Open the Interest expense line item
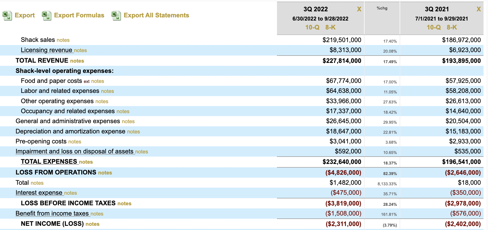The width and height of the screenshot is (488, 230). [39, 193]
